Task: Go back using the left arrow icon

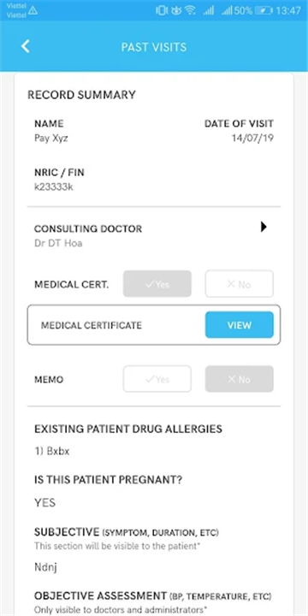Action: click(x=25, y=46)
